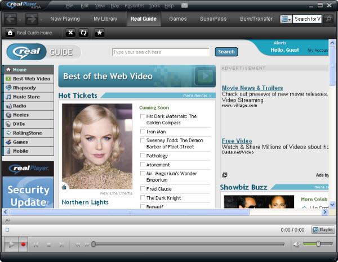Open the View menu

(x=100, y=6)
